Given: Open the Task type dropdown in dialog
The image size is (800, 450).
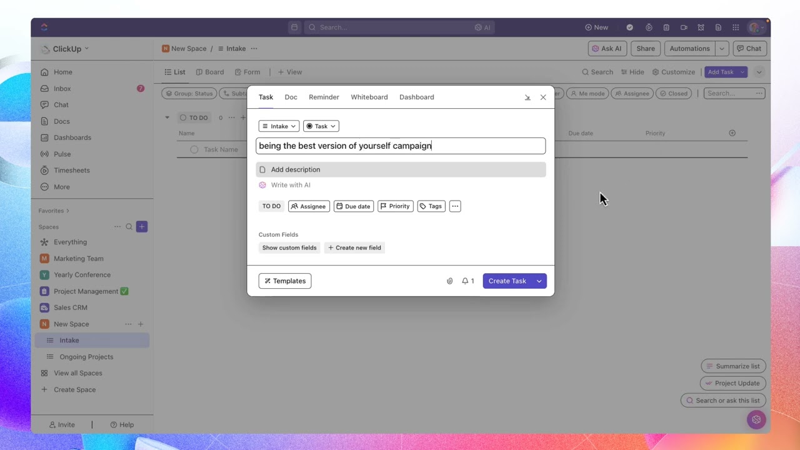Looking at the screenshot, I should point(321,126).
